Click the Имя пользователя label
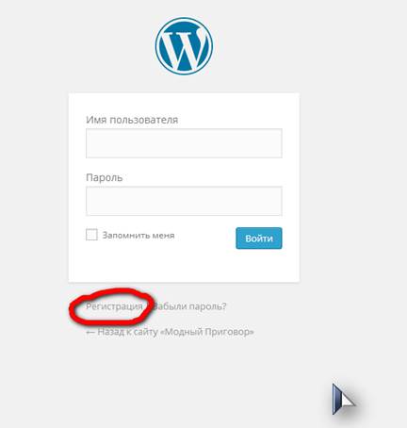Image resolution: width=407 pixels, height=428 pixels. tap(132, 120)
